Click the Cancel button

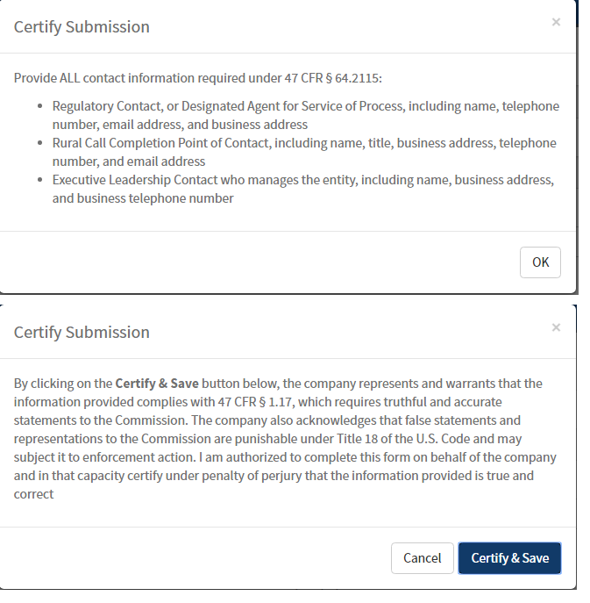coord(422,558)
